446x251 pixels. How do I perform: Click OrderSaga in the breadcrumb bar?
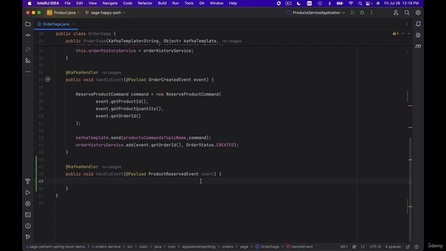(x=268, y=247)
